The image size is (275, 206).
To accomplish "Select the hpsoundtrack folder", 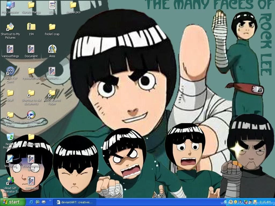I will pyautogui.click(x=31, y=73).
